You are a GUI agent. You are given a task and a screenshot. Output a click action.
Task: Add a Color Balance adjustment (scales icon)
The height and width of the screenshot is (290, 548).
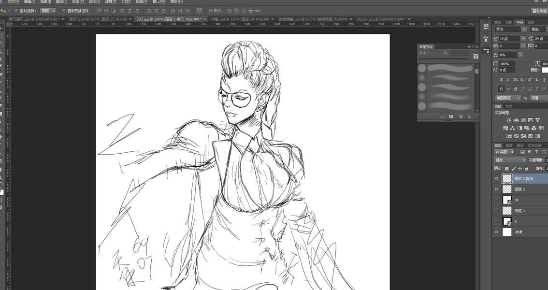point(512,128)
